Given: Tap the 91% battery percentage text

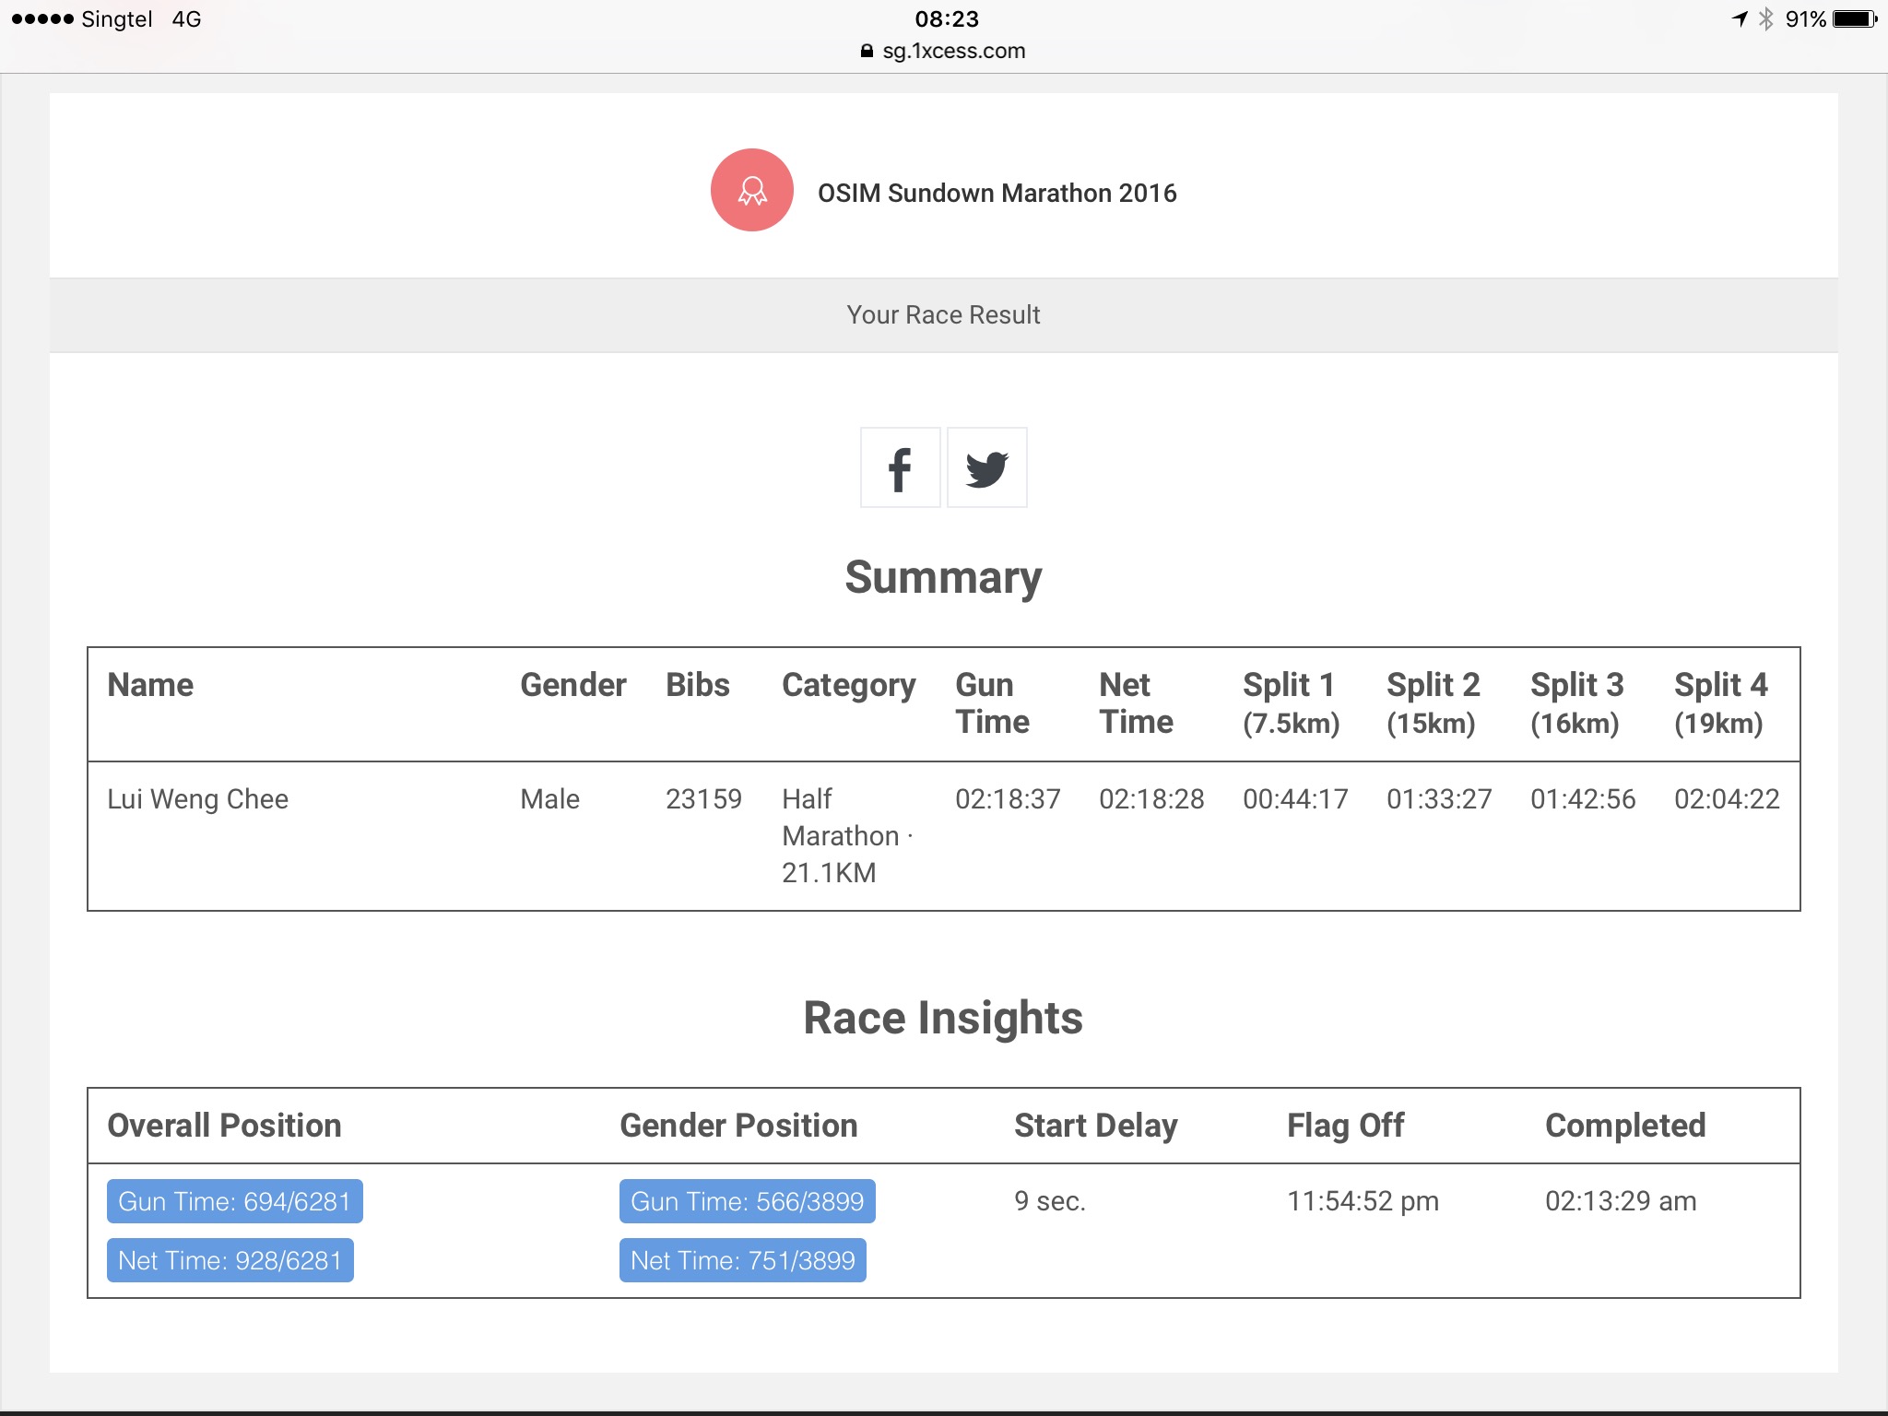Looking at the screenshot, I should (x=1806, y=19).
